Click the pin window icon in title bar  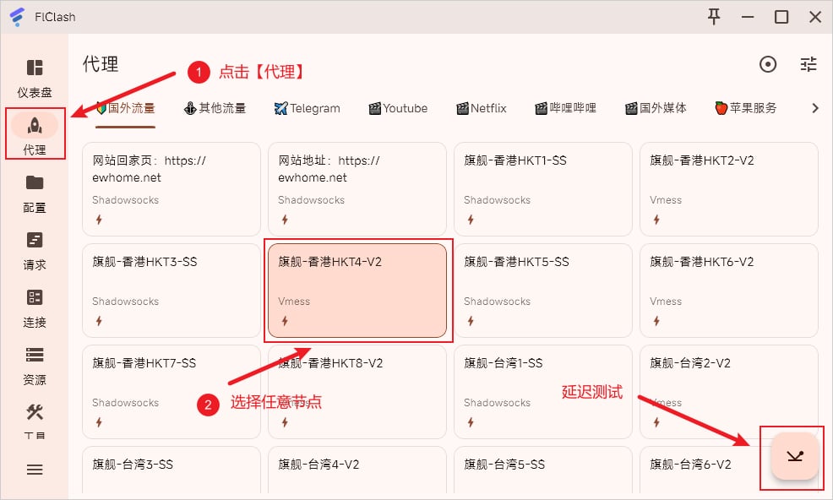(714, 16)
